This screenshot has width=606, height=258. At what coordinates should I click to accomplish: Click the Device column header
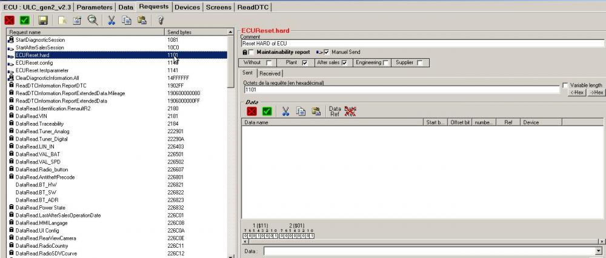[541, 122]
